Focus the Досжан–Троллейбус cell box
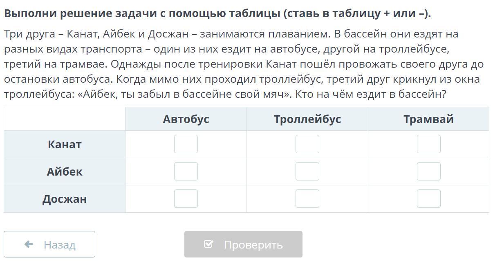493x264 pixels. tap(307, 199)
